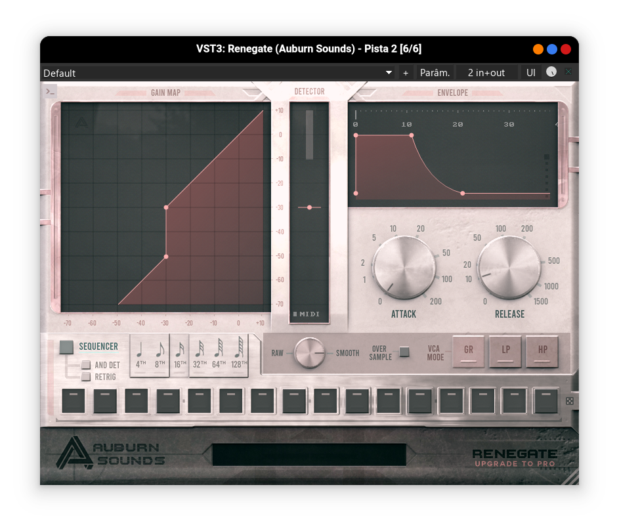Select the 8th note division icon
The height and width of the screenshot is (529, 619).
click(x=160, y=355)
